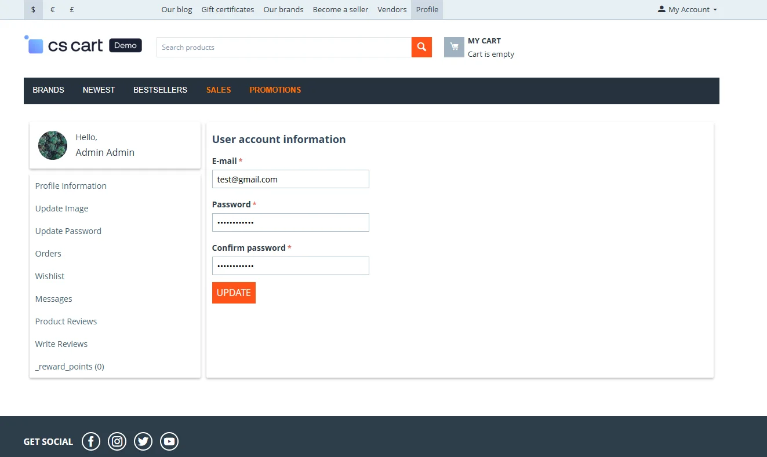
Task: Click the E-mail input field
Action: [x=290, y=179]
